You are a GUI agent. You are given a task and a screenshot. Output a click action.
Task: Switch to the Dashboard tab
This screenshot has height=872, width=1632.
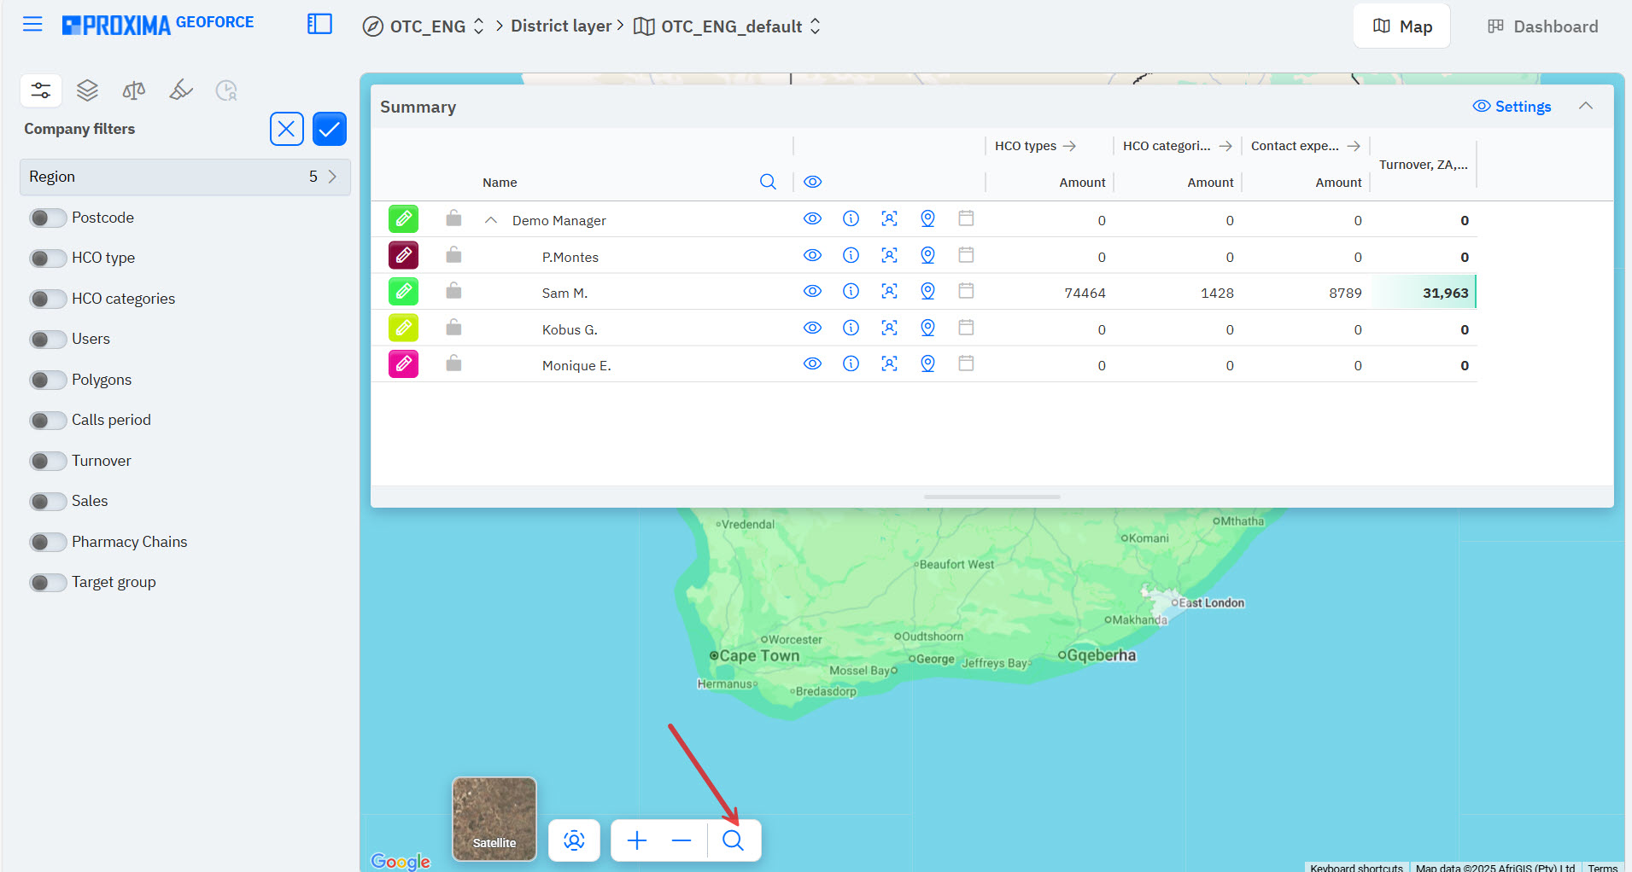1542,26
